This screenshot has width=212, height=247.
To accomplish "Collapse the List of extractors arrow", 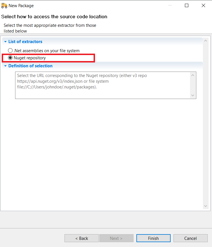I will 5,42.
